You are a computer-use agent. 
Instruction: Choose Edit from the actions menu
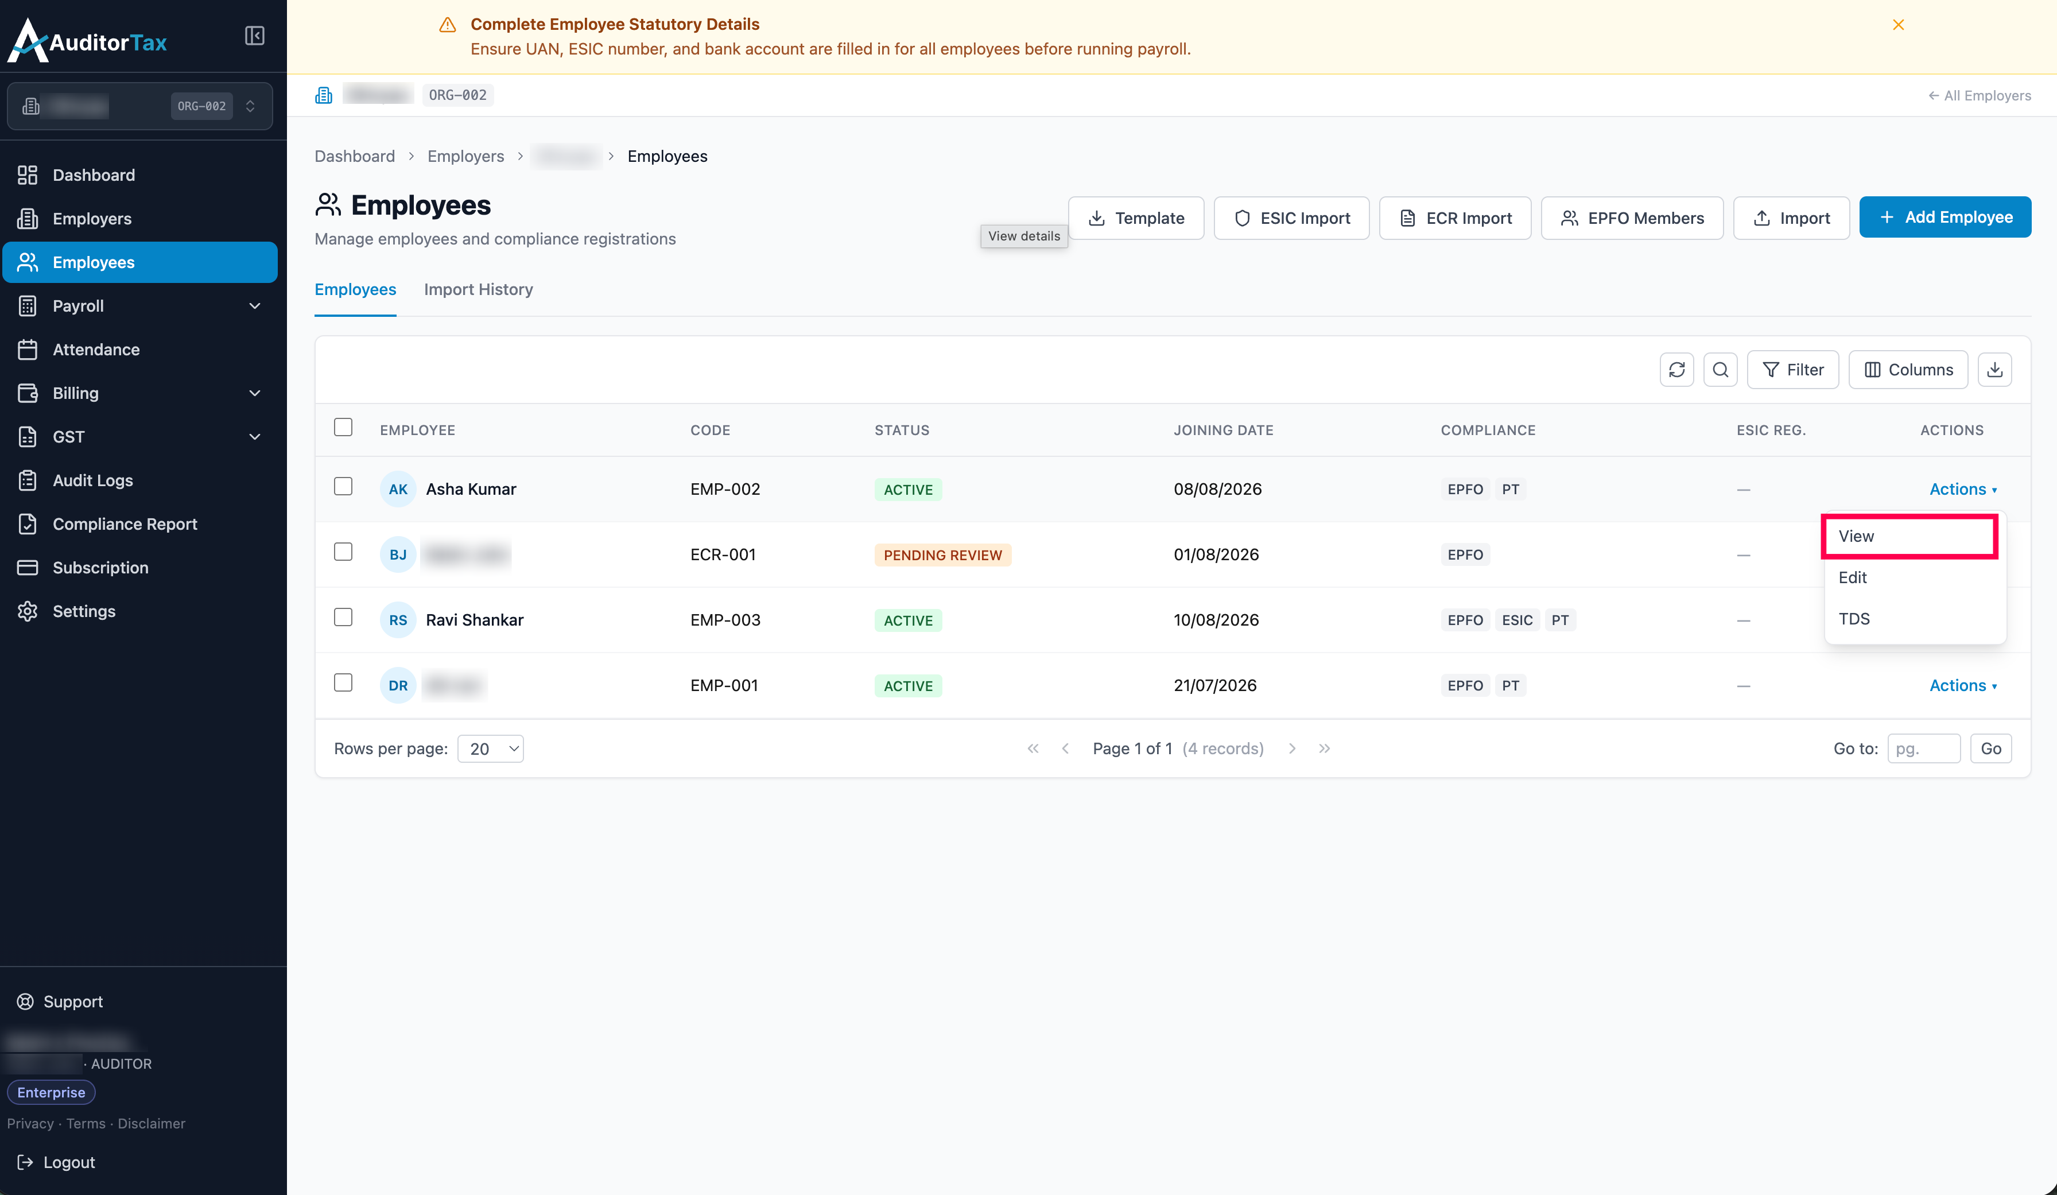(x=1914, y=577)
